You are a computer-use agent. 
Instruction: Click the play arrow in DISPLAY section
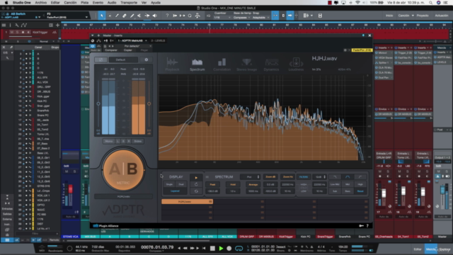coord(196,177)
